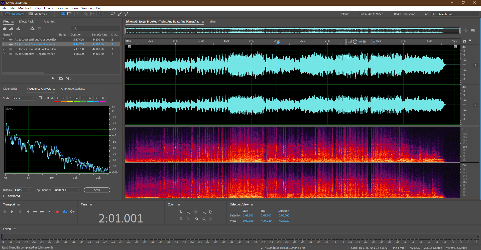Image resolution: width=481 pixels, height=250 pixels.
Task: Select the Lasso Selection tool
Action: (x=113, y=14)
